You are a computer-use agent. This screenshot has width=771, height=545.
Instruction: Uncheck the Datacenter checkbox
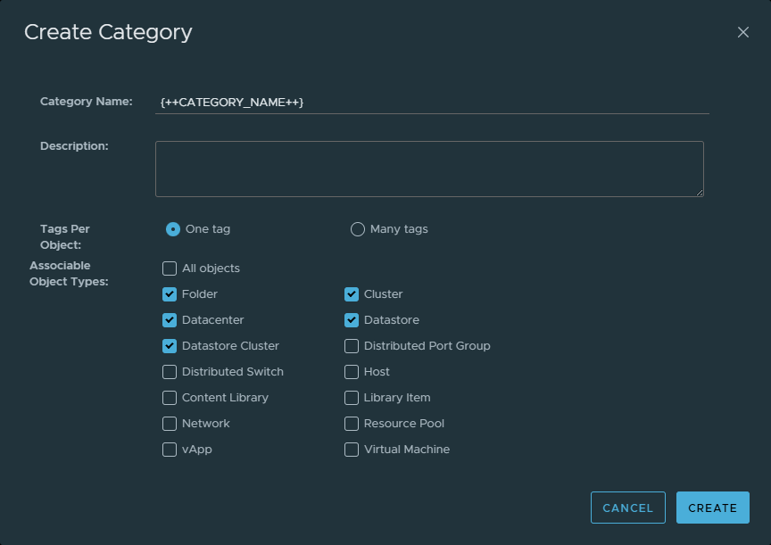[x=170, y=320]
